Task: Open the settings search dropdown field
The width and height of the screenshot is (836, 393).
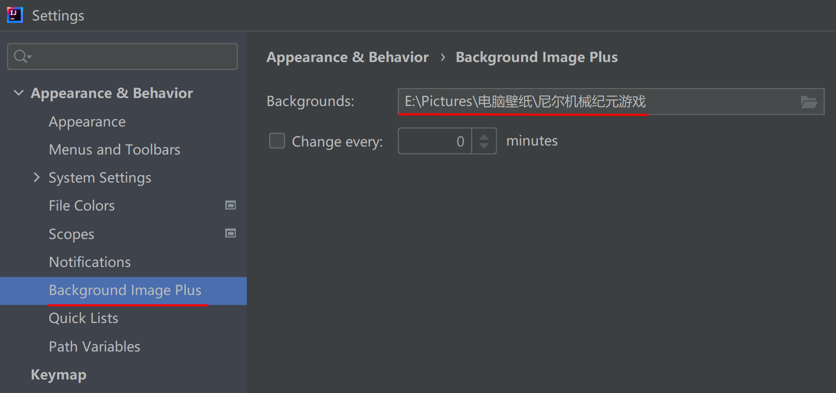Action: (x=122, y=56)
